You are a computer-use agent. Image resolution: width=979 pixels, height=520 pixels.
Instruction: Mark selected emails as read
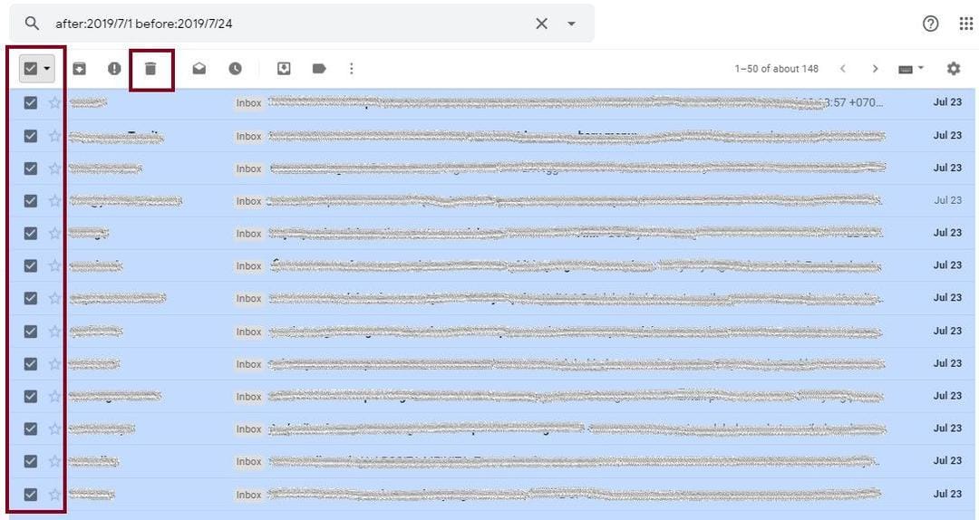click(199, 69)
